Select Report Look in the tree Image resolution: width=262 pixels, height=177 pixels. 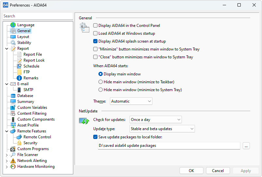(x=34, y=60)
